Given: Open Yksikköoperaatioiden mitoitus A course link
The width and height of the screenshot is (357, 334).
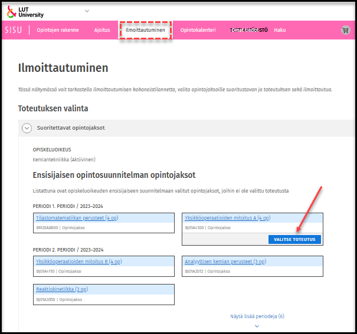Looking at the screenshot, I should tap(227, 218).
